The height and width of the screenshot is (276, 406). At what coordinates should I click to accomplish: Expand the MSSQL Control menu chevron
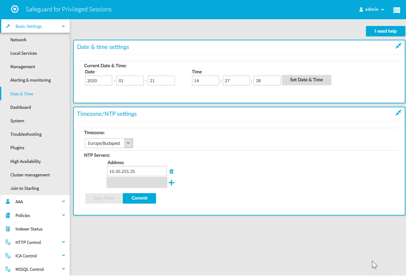coord(63,269)
